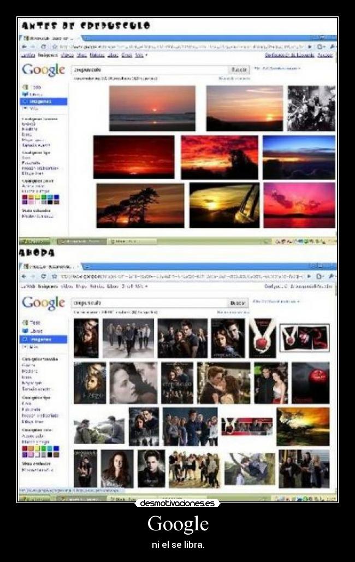The width and height of the screenshot is (355, 562).
Task: Select the Libros icon in the upper sidebar
Action: (25, 94)
